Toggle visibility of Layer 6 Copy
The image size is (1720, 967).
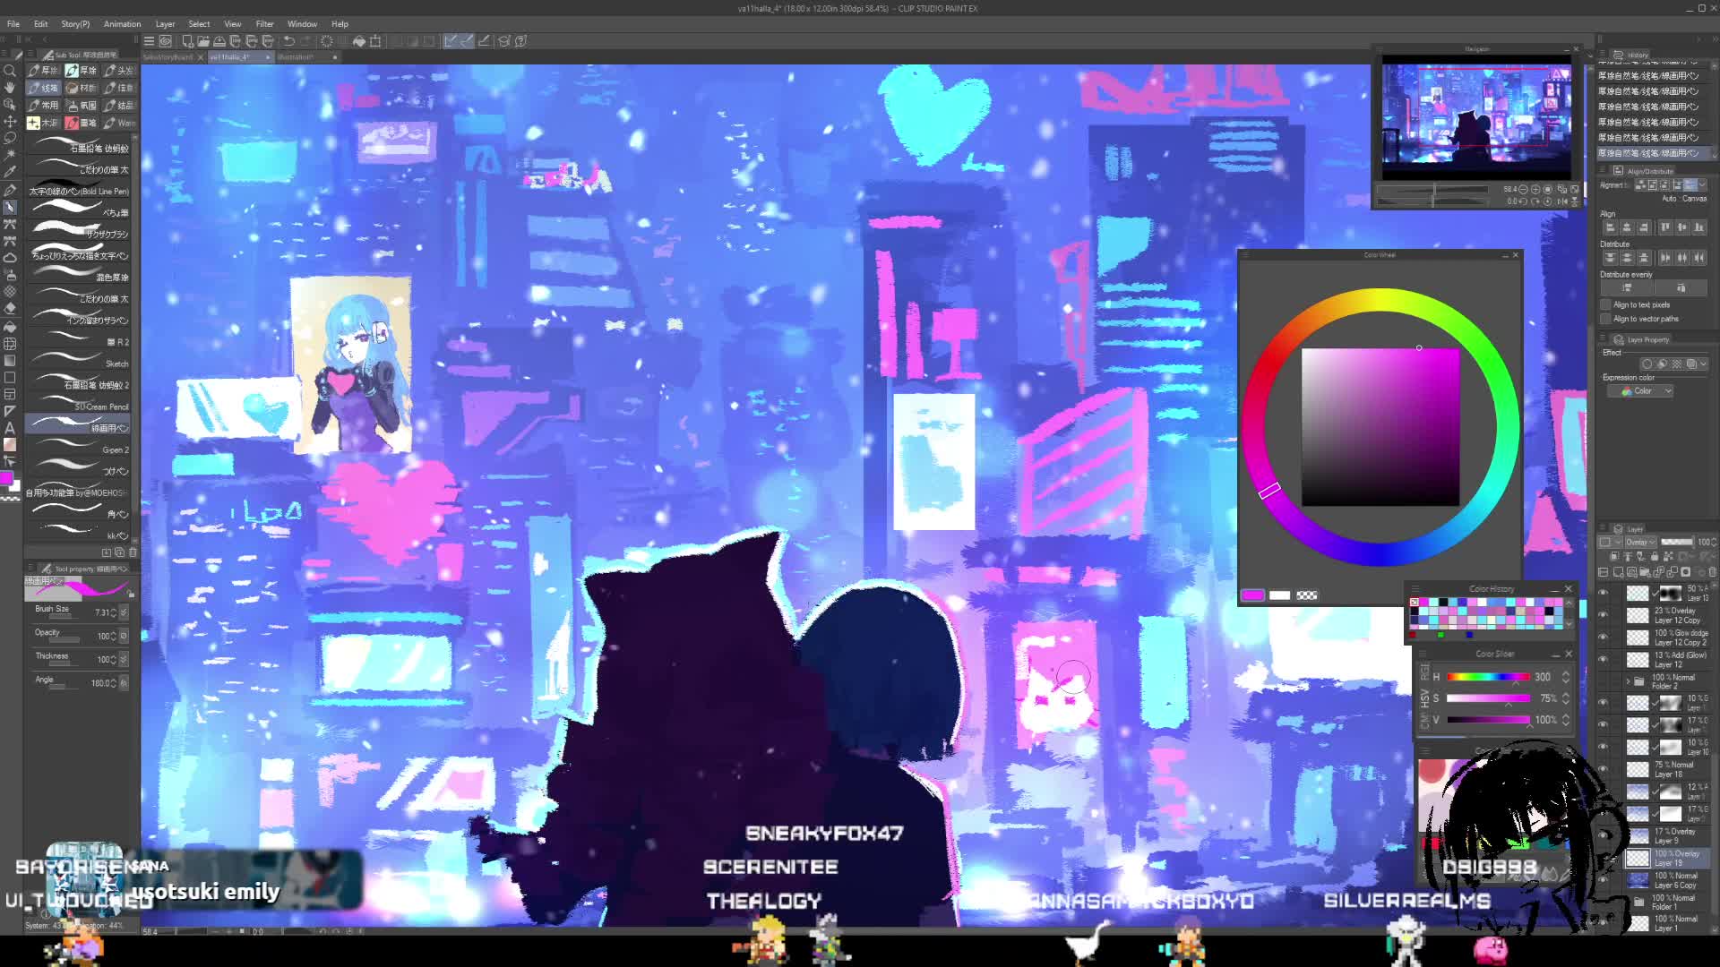click(1604, 880)
